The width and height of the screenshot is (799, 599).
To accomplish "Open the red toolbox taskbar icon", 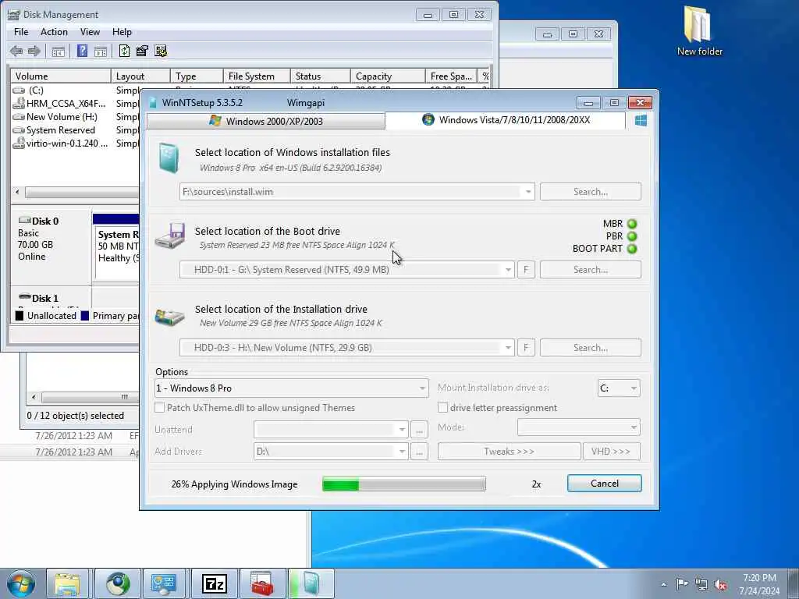I will pyautogui.click(x=262, y=583).
